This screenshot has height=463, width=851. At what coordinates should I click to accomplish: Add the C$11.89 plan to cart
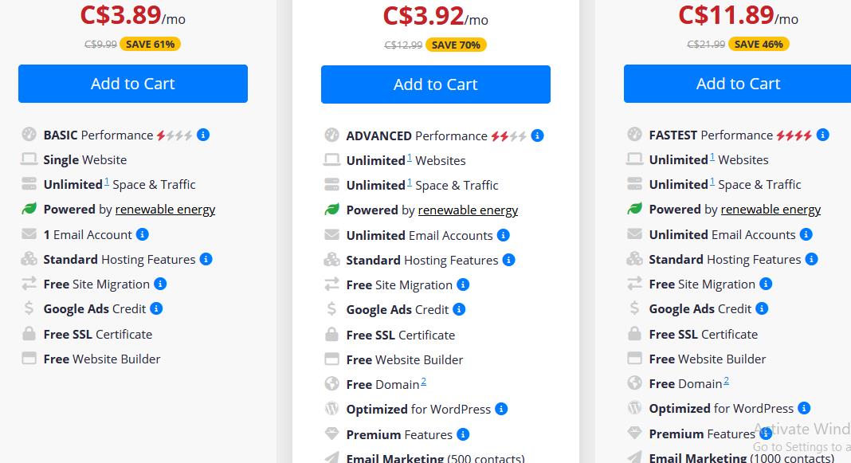point(738,84)
